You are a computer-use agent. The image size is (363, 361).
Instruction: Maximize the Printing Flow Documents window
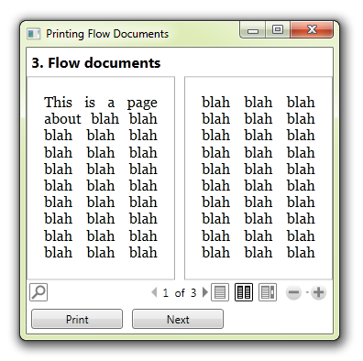(278, 30)
